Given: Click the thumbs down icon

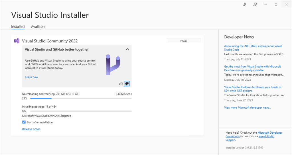Looking at the screenshot, I should pyautogui.click(x=127, y=83).
